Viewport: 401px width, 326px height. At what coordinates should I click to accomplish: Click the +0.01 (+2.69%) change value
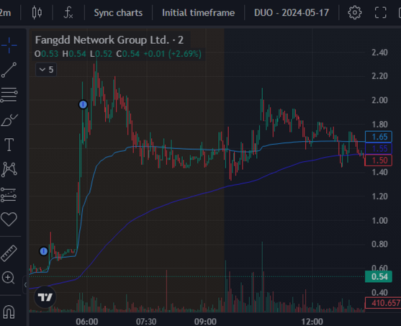pyautogui.click(x=172, y=54)
